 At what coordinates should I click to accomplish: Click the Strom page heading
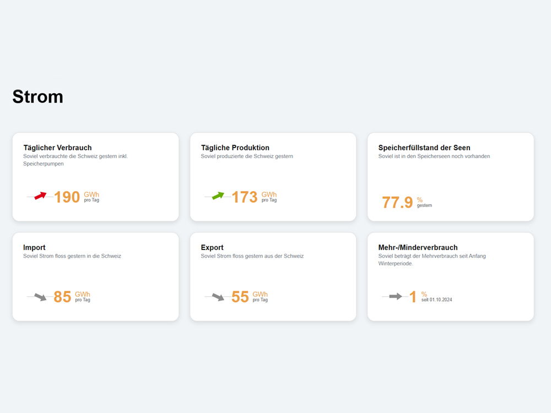[x=37, y=96]
